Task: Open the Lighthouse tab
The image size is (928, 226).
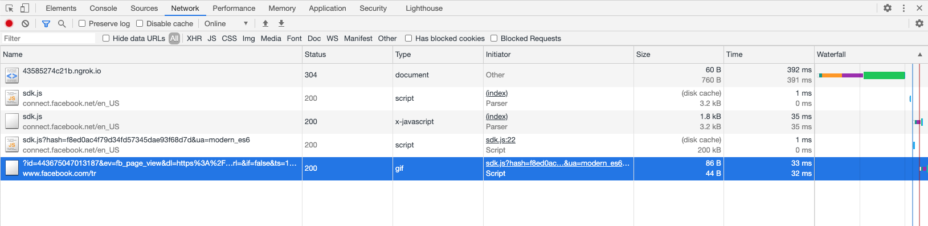Action: tap(424, 8)
